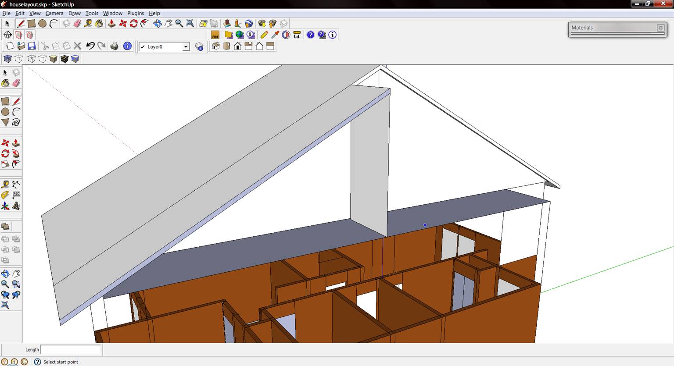Select the Section Plane tool

pos(7,35)
